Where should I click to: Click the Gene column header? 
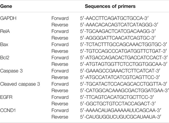click(x=6, y=6)
